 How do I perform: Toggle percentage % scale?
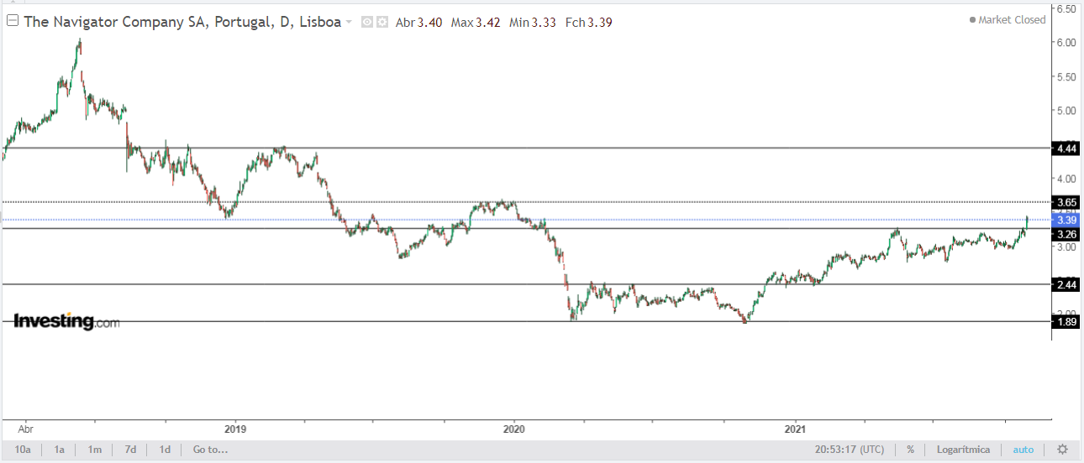[910, 450]
